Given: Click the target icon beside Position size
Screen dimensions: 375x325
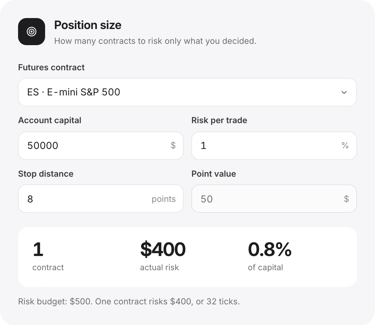Looking at the screenshot, I should coord(32,32).
